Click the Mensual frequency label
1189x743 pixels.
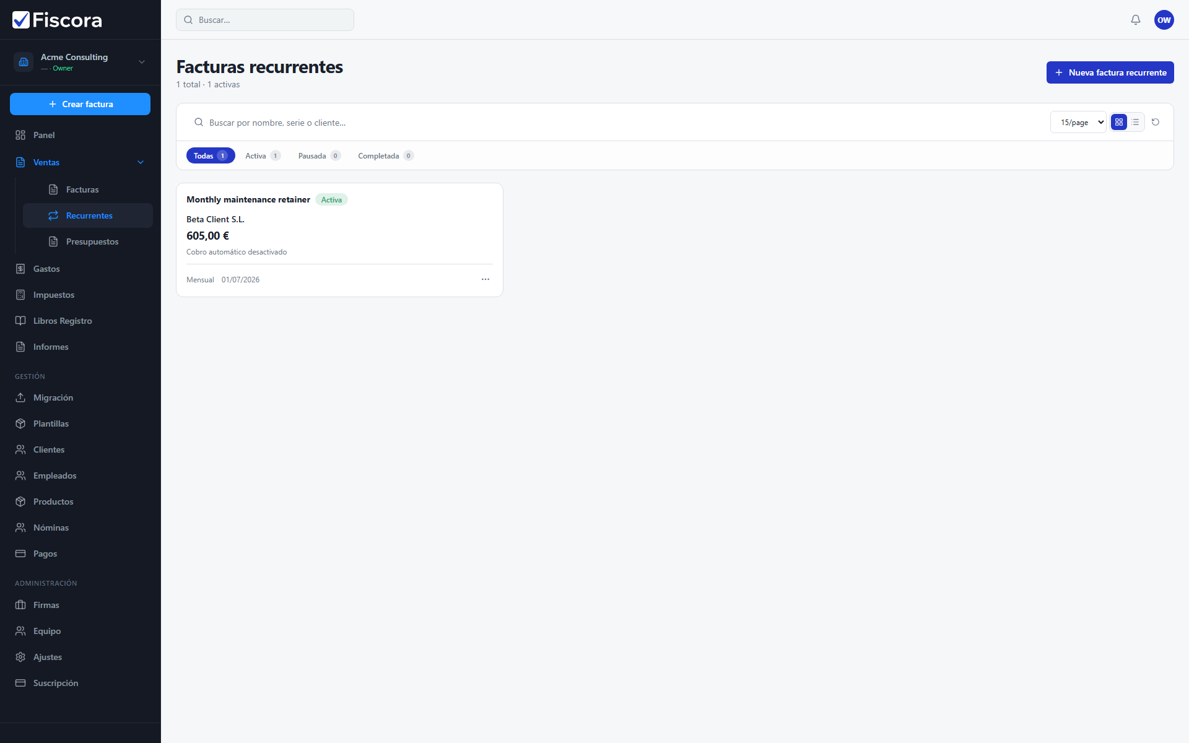click(x=200, y=280)
